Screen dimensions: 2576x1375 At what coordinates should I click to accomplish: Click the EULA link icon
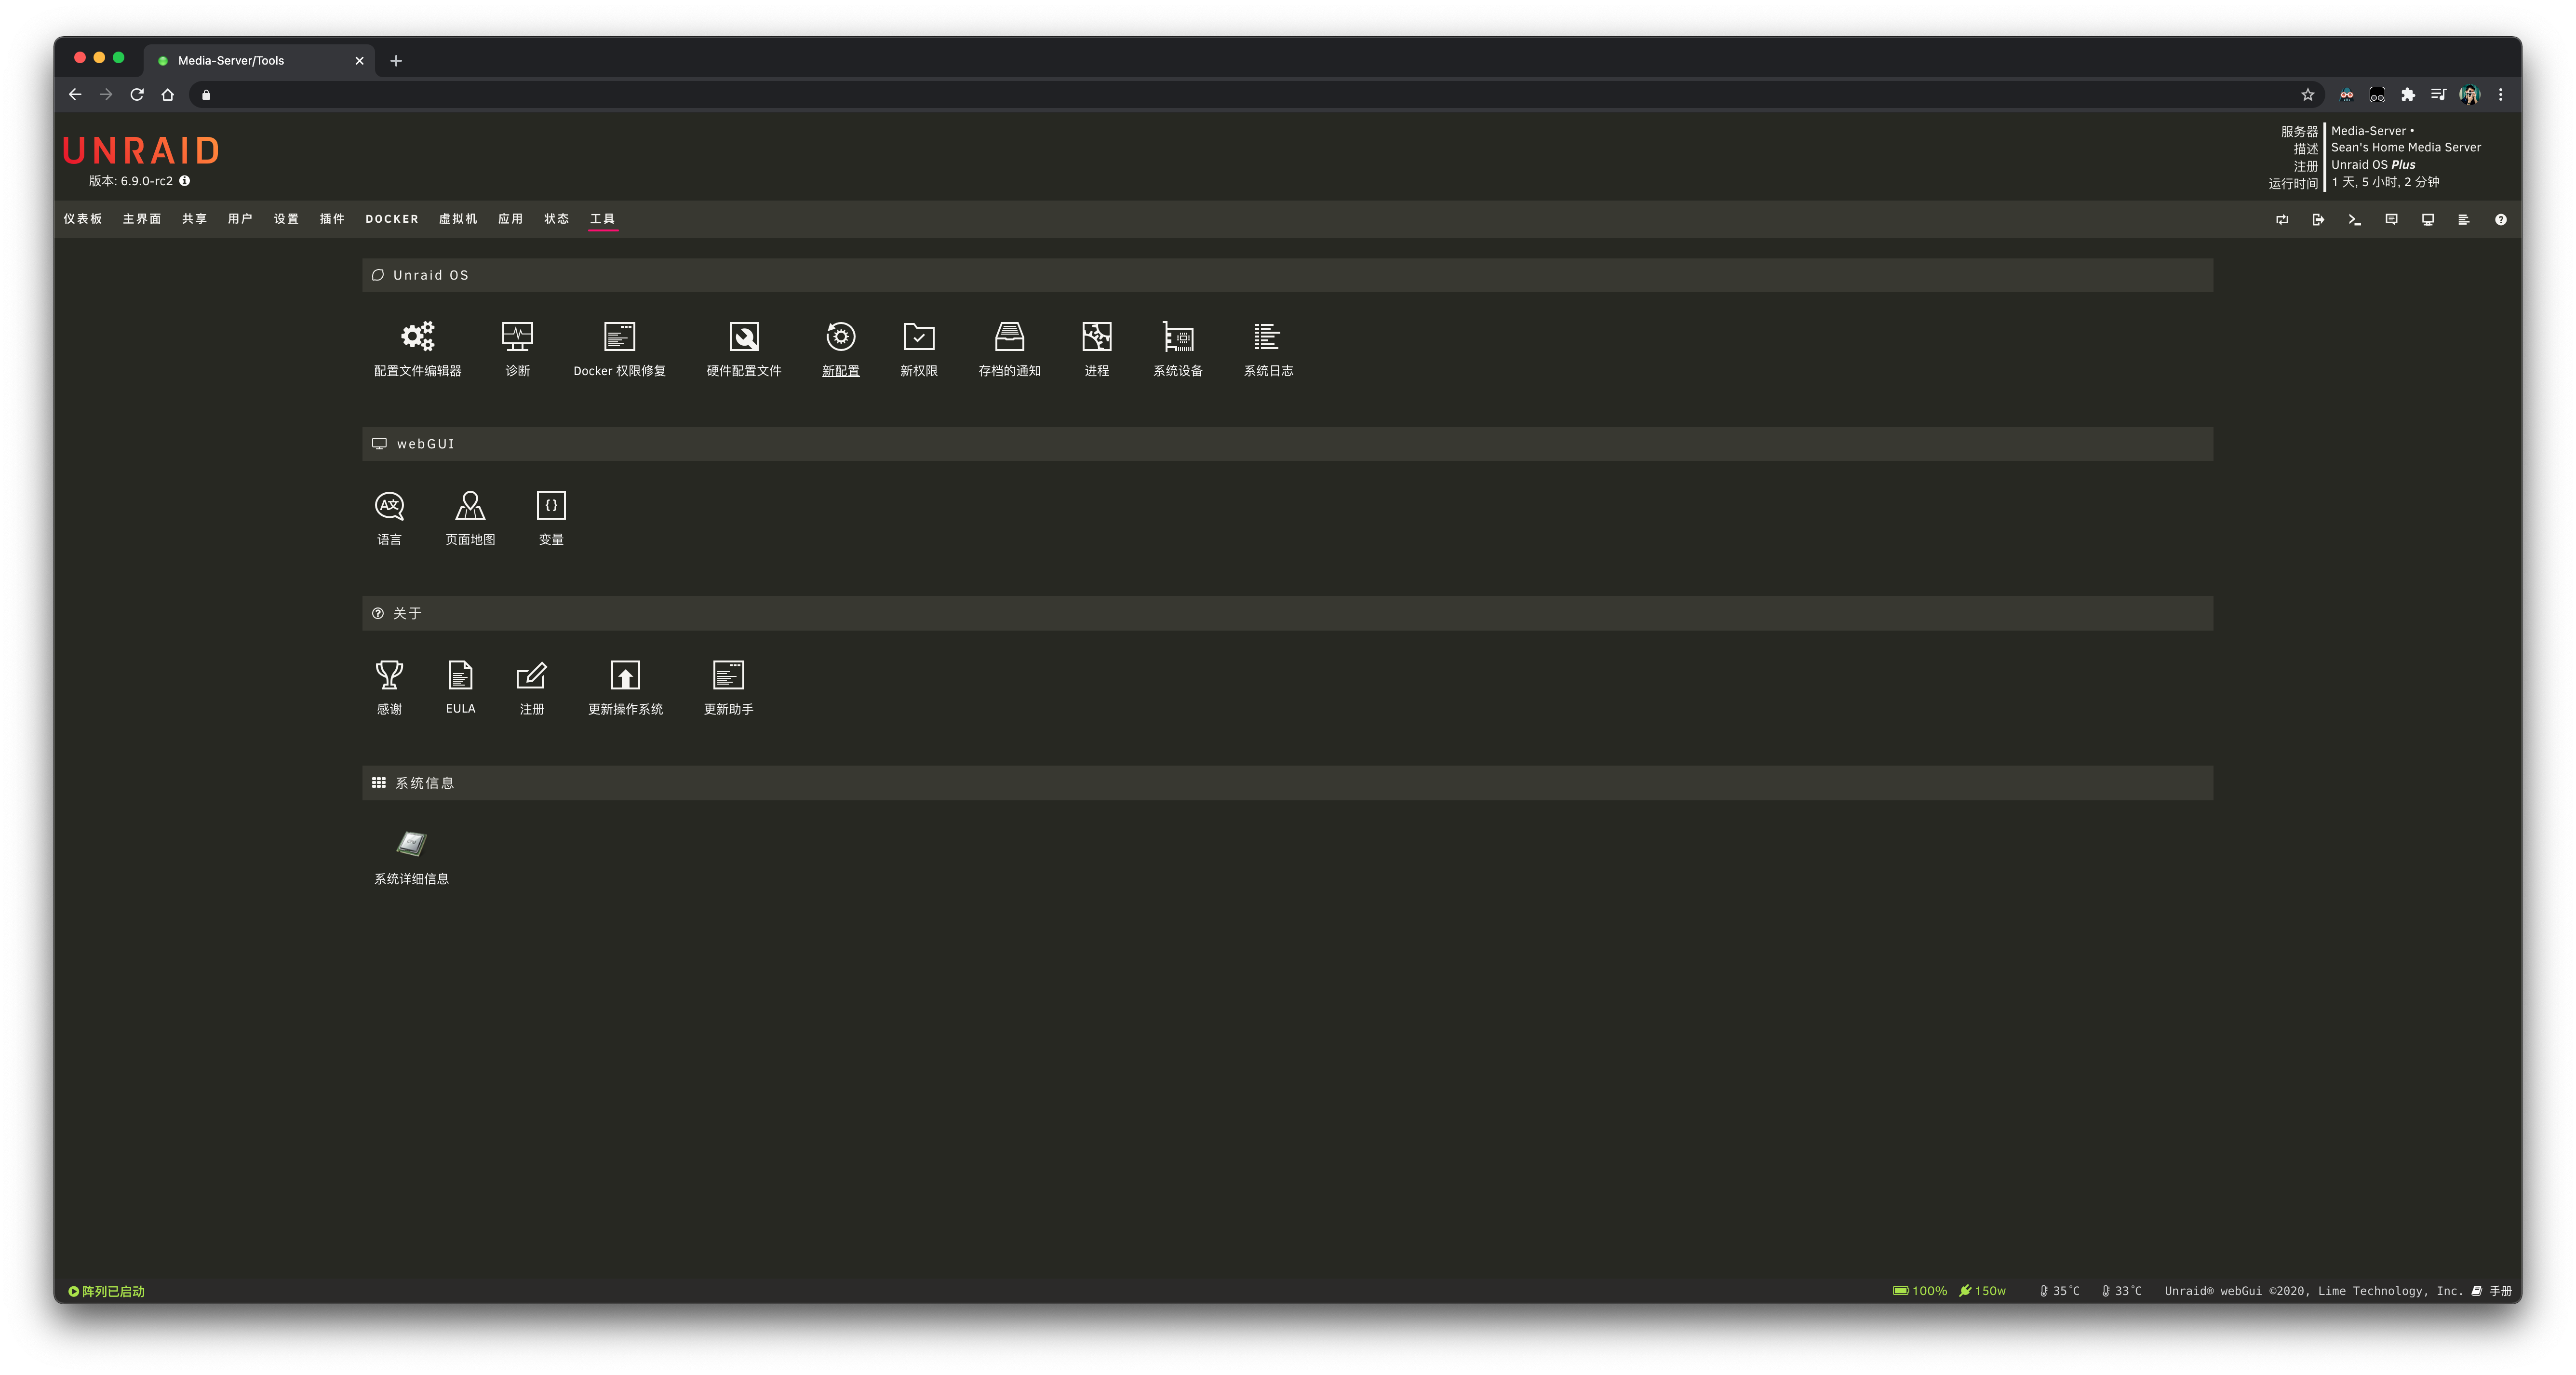click(460, 676)
